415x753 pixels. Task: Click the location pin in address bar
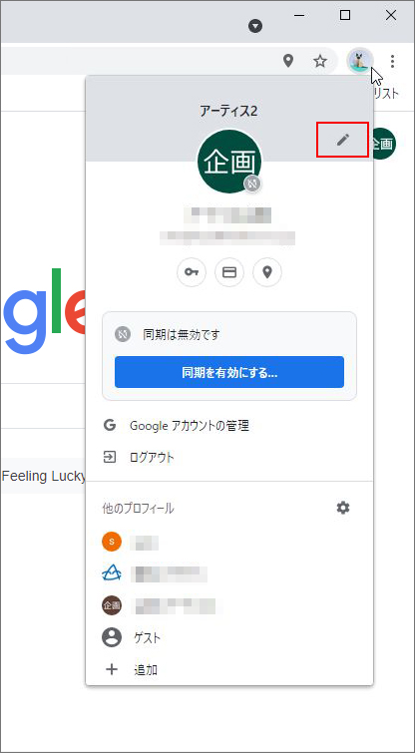[x=288, y=61]
